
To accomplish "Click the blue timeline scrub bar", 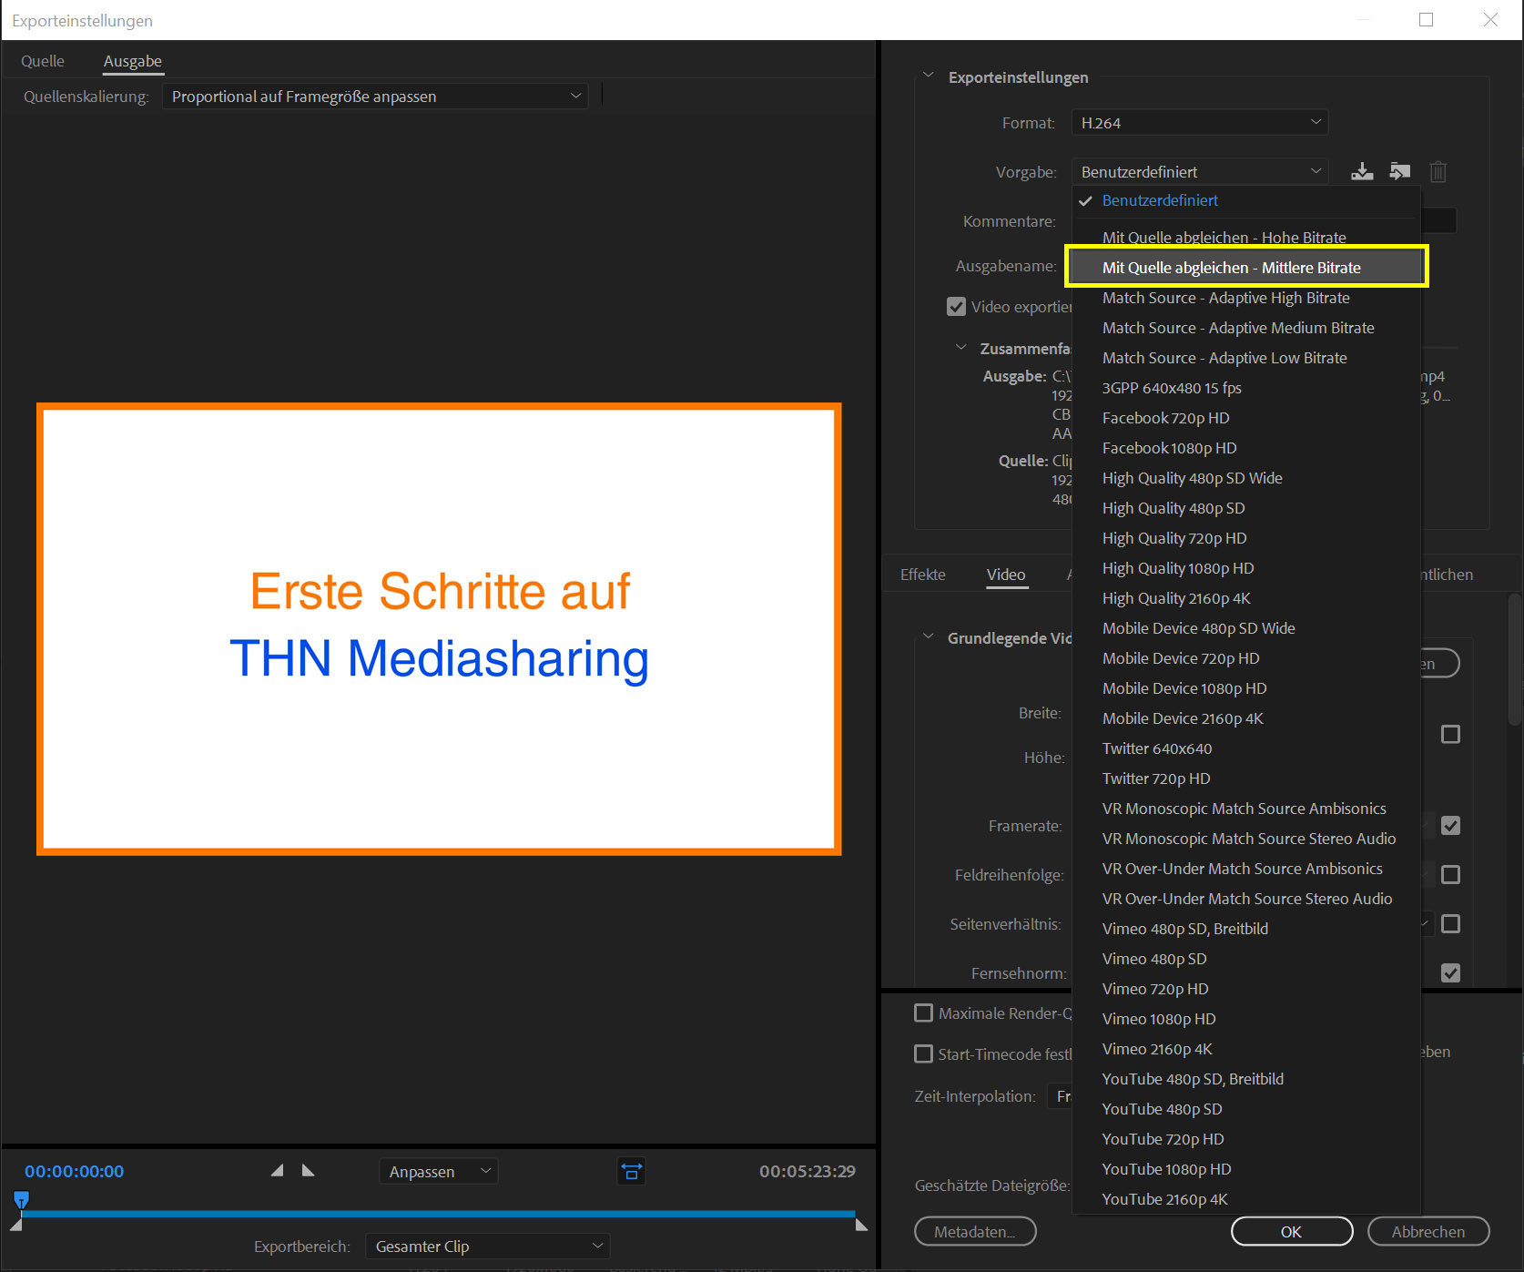I will click(x=437, y=1214).
